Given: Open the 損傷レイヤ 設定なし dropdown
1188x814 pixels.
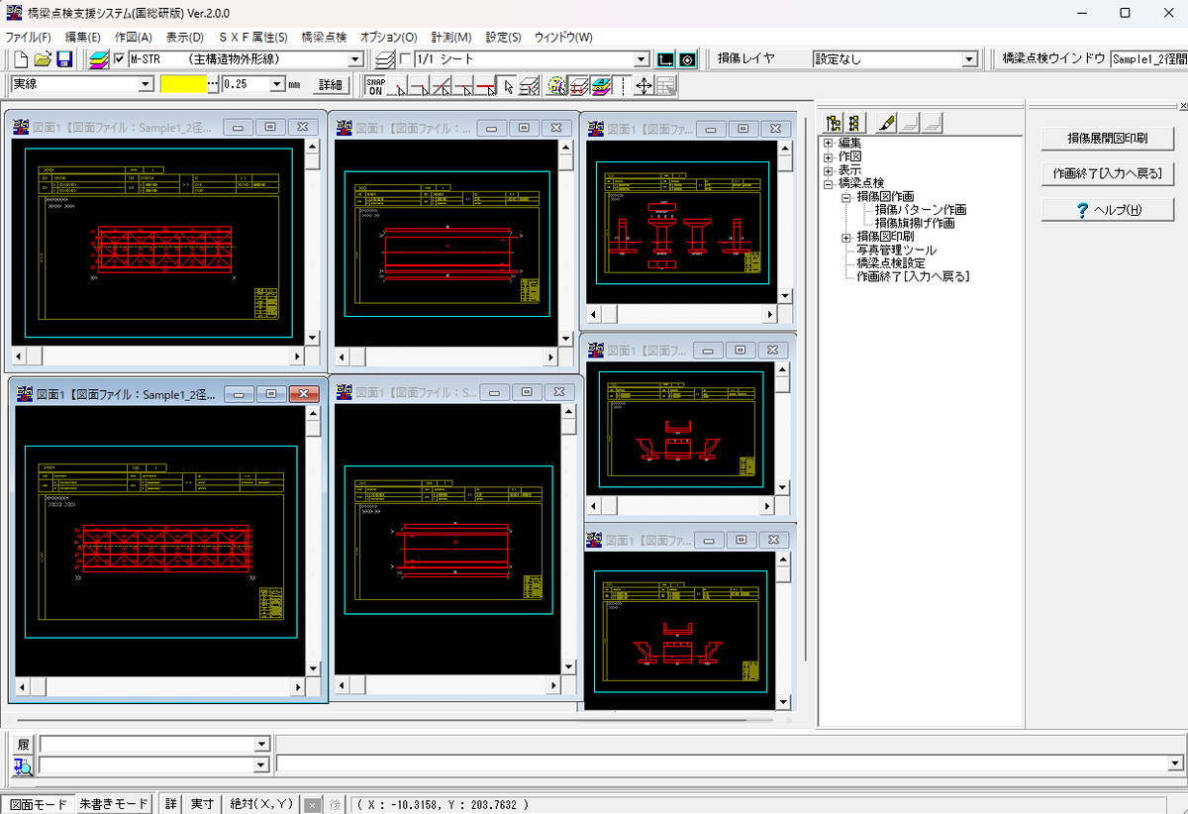Looking at the screenshot, I should [895, 59].
